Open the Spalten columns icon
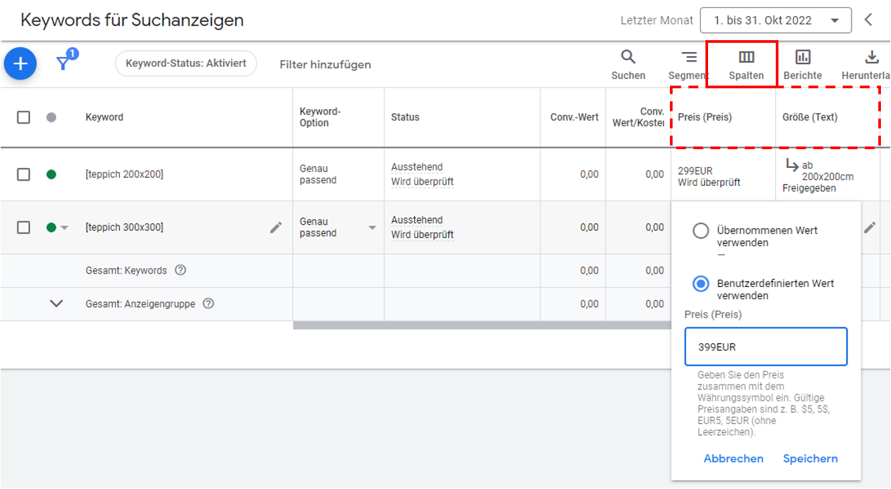Viewport: 891px width, 489px height. 746,58
